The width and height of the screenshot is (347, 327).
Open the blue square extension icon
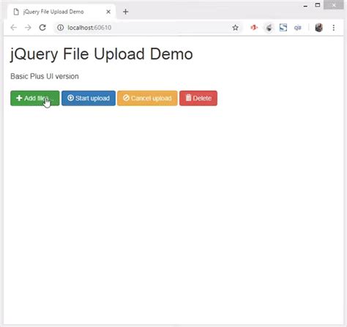283,28
